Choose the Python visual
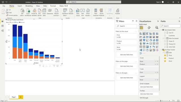This screenshot has width=181, height=102. pos(154,47)
